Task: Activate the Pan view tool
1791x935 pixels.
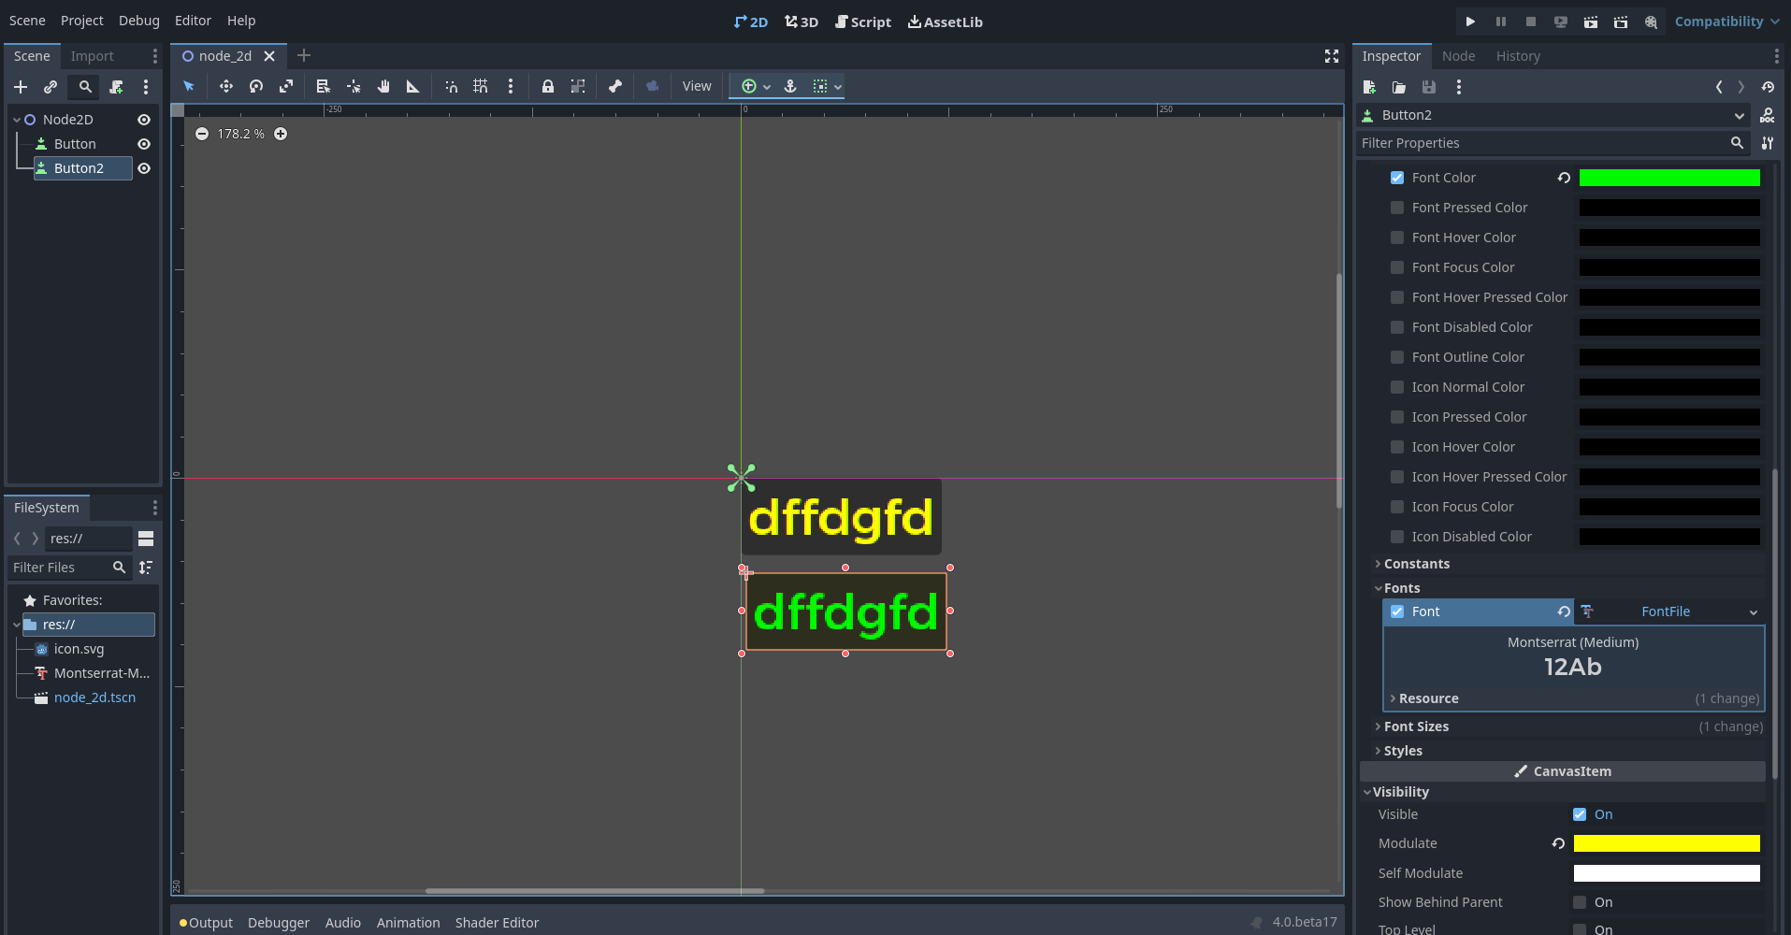Action: (383, 86)
